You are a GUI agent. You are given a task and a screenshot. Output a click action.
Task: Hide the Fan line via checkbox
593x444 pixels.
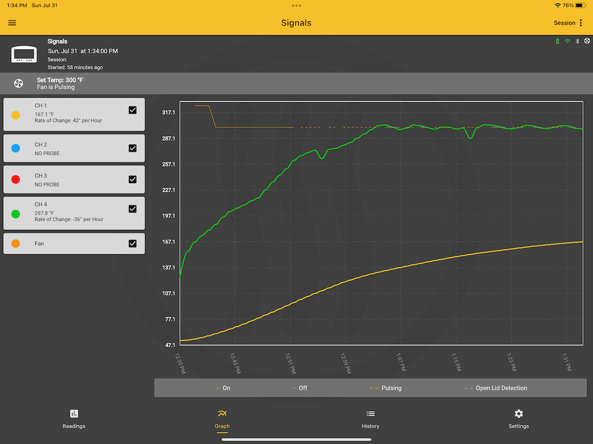[x=132, y=244]
